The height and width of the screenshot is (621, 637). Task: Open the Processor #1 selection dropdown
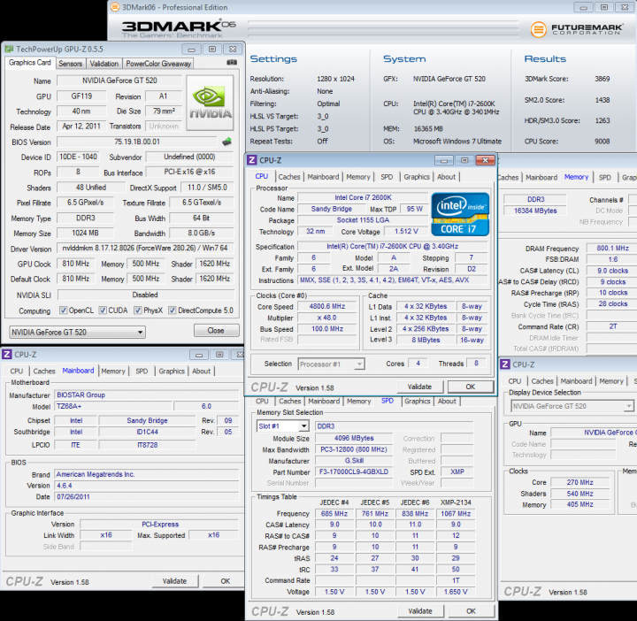point(331,364)
